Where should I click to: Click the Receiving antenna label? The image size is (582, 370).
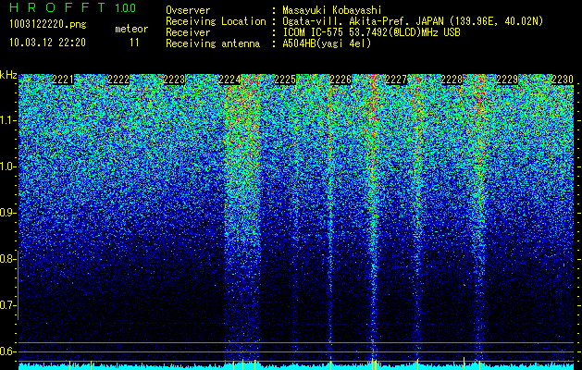(213, 43)
